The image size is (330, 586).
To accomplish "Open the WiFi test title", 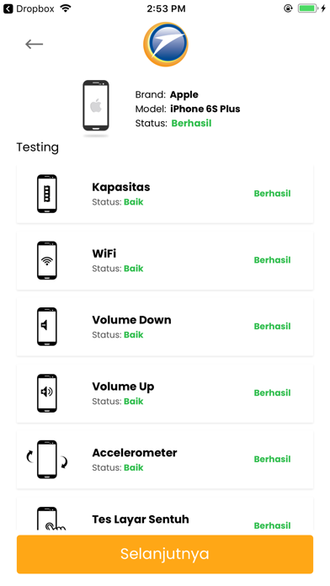I will [104, 253].
